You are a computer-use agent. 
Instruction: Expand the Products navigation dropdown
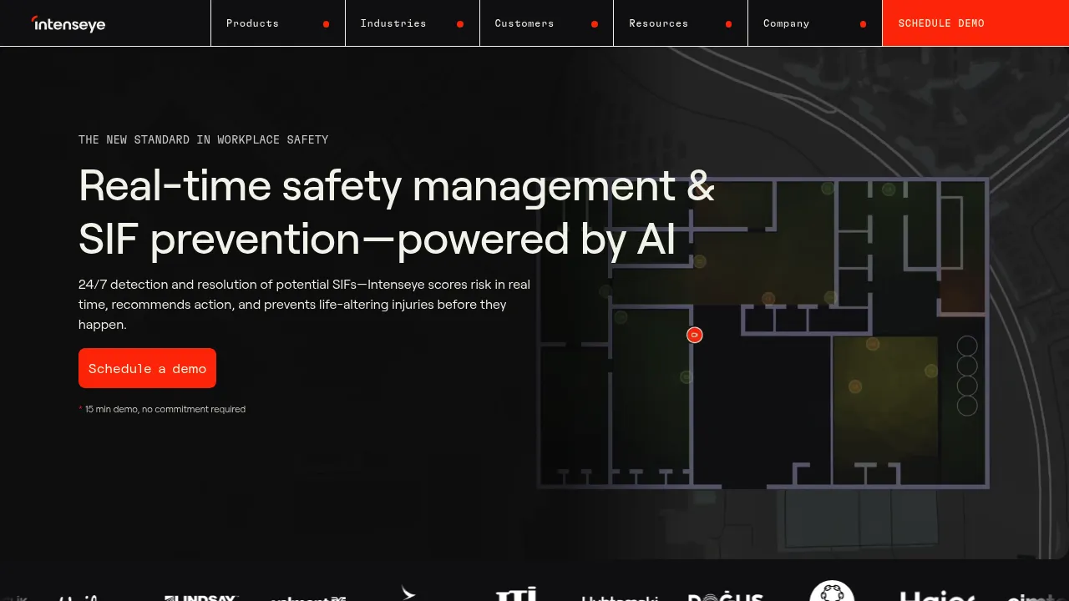(278, 23)
